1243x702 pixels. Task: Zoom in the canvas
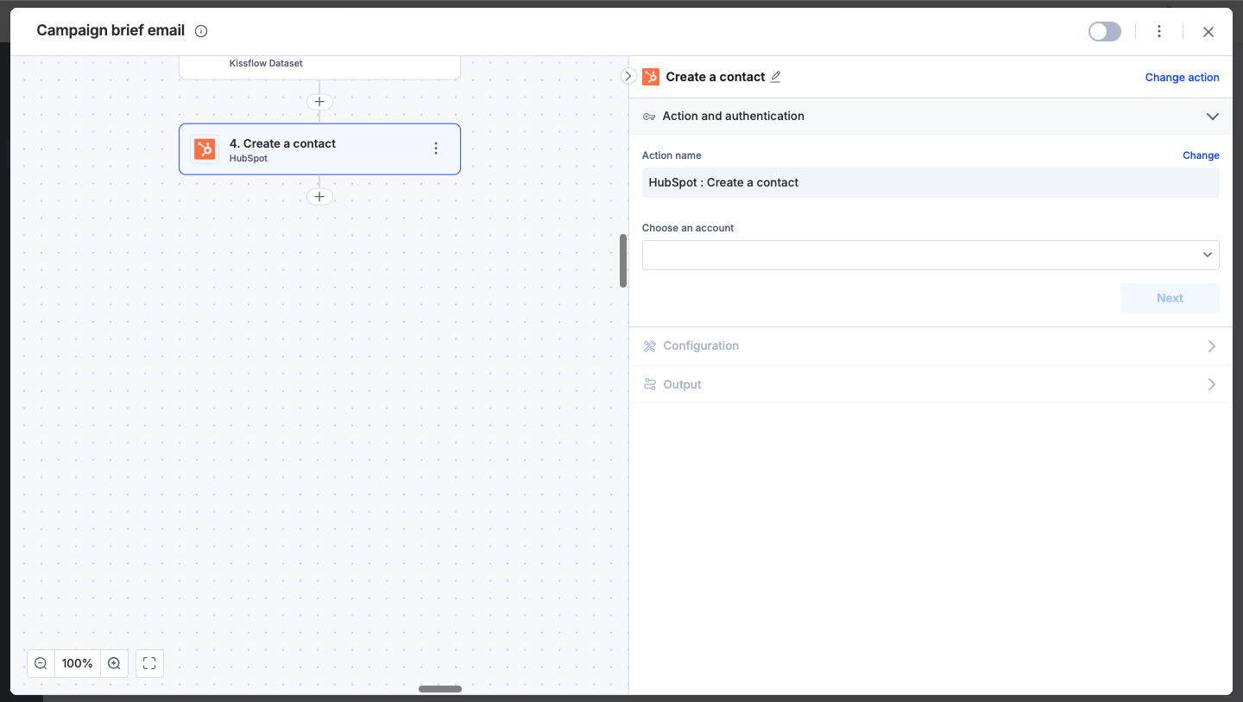114,663
